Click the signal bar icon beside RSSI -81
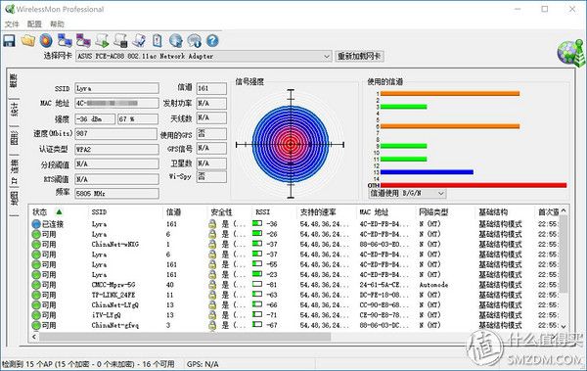Image resolution: width=587 pixels, height=371 pixels. coord(257,285)
